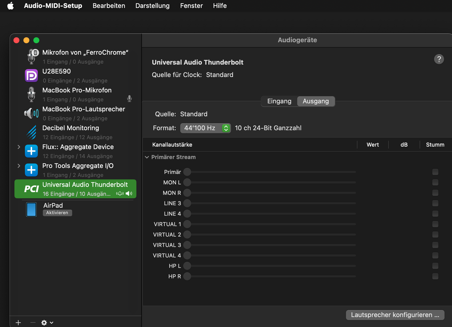This screenshot has height=327, width=452.
Task: Select the Mikrofon von „FerroChrome“ device row
Action: (75, 56)
